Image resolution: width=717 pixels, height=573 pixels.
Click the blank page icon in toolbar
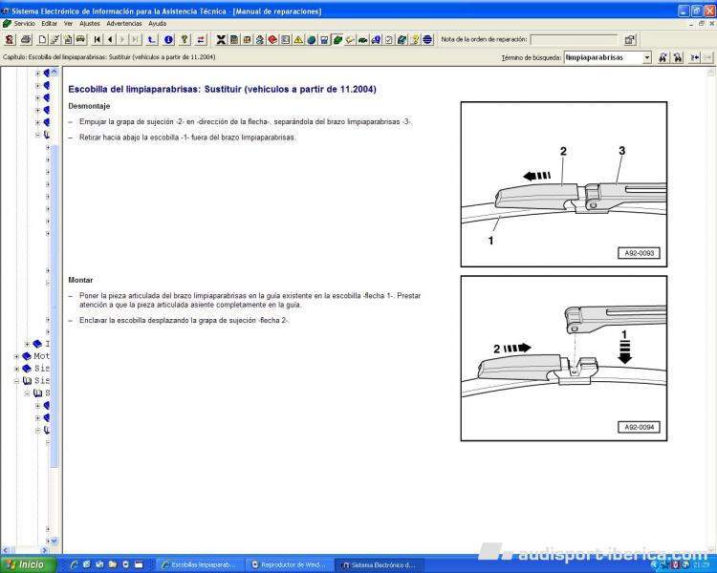(x=42, y=40)
